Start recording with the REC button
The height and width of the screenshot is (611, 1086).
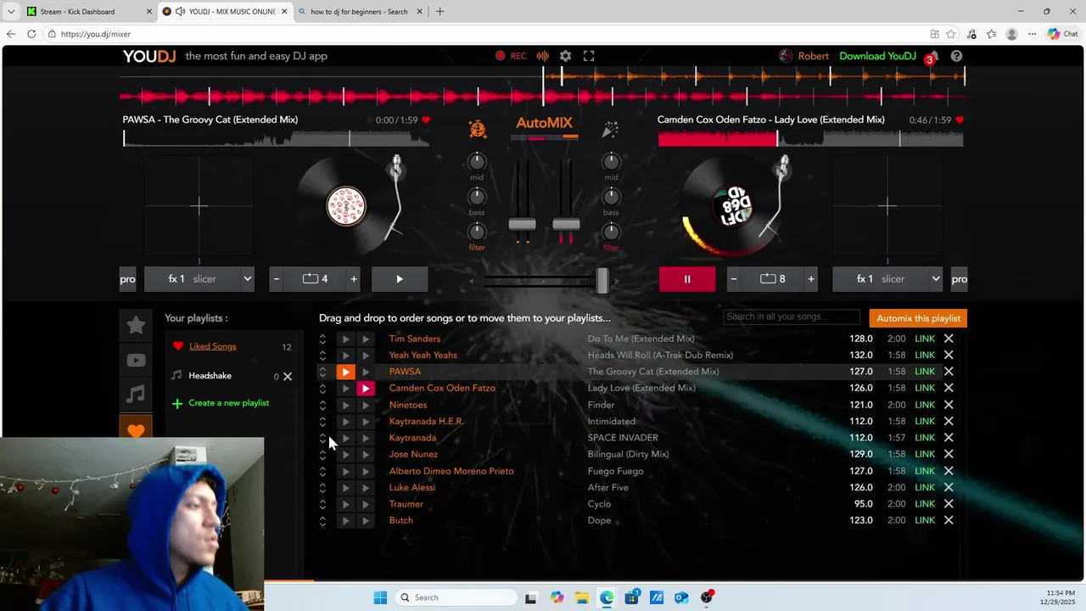(512, 56)
